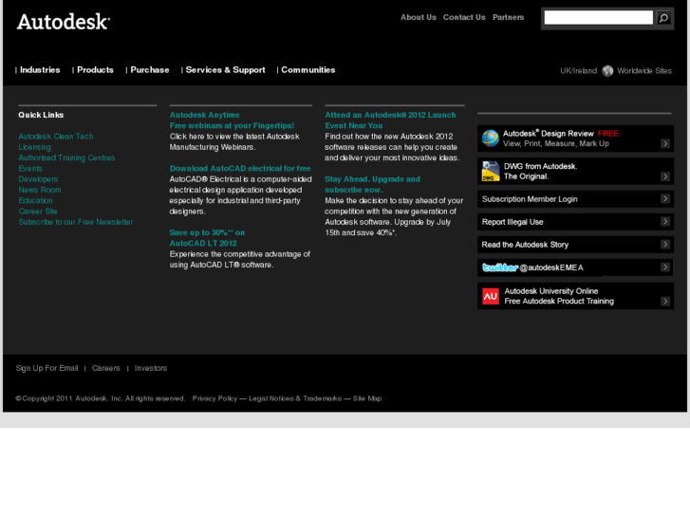The width and height of the screenshot is (690, 517).
Task: Open DWG from Autodesk banner text
Action: coord(540,171)
